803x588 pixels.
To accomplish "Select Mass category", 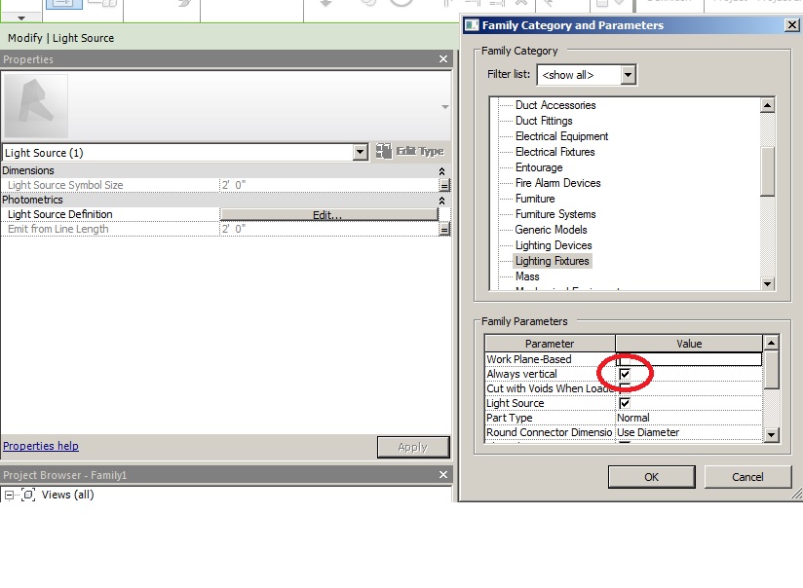I will pyautogui.click(x=527, y=276).
